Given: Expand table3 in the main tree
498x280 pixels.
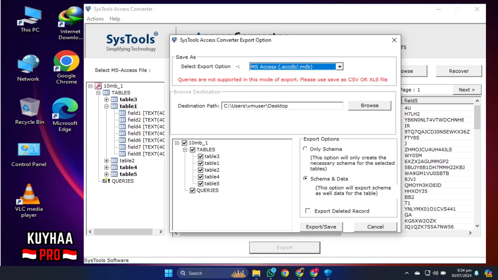Looking at the screenshot, I should pos(106,100).
